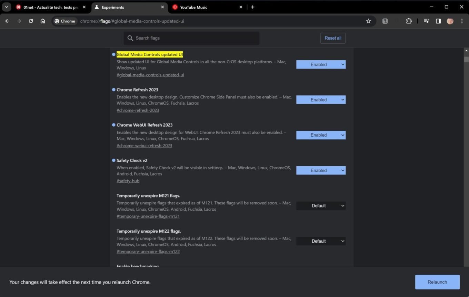Viewport: 469px width, 297px height.
Task: Focus the Search flags input field
Action: click(x=191, y=38)
